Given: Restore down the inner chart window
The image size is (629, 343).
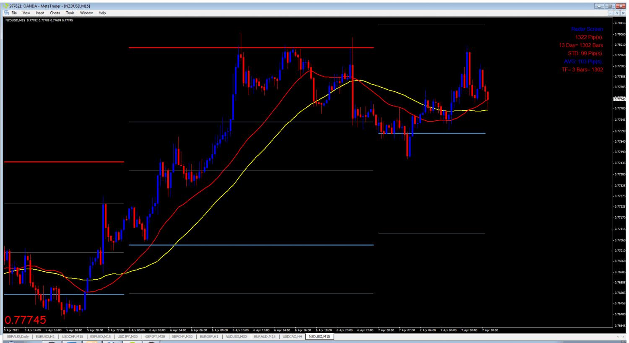Looking at the screenshot, I should 617,14.
